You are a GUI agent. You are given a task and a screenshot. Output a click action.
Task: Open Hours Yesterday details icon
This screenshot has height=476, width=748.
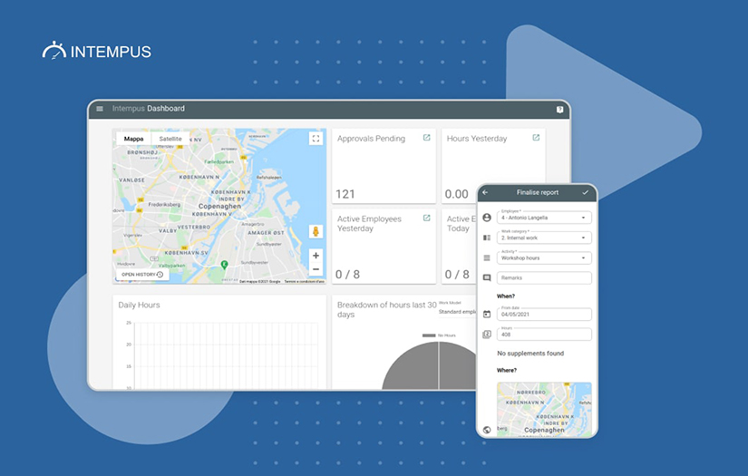pos(536,138)
